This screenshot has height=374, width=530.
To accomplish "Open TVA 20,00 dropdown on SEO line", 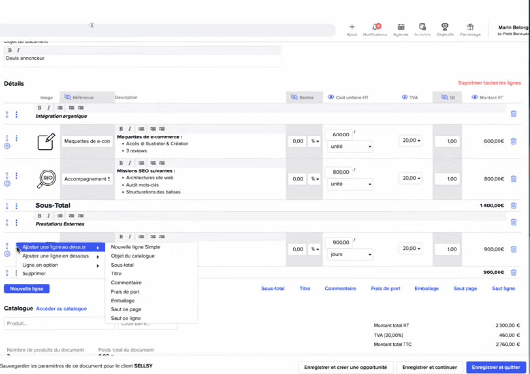I will (411, 178).
